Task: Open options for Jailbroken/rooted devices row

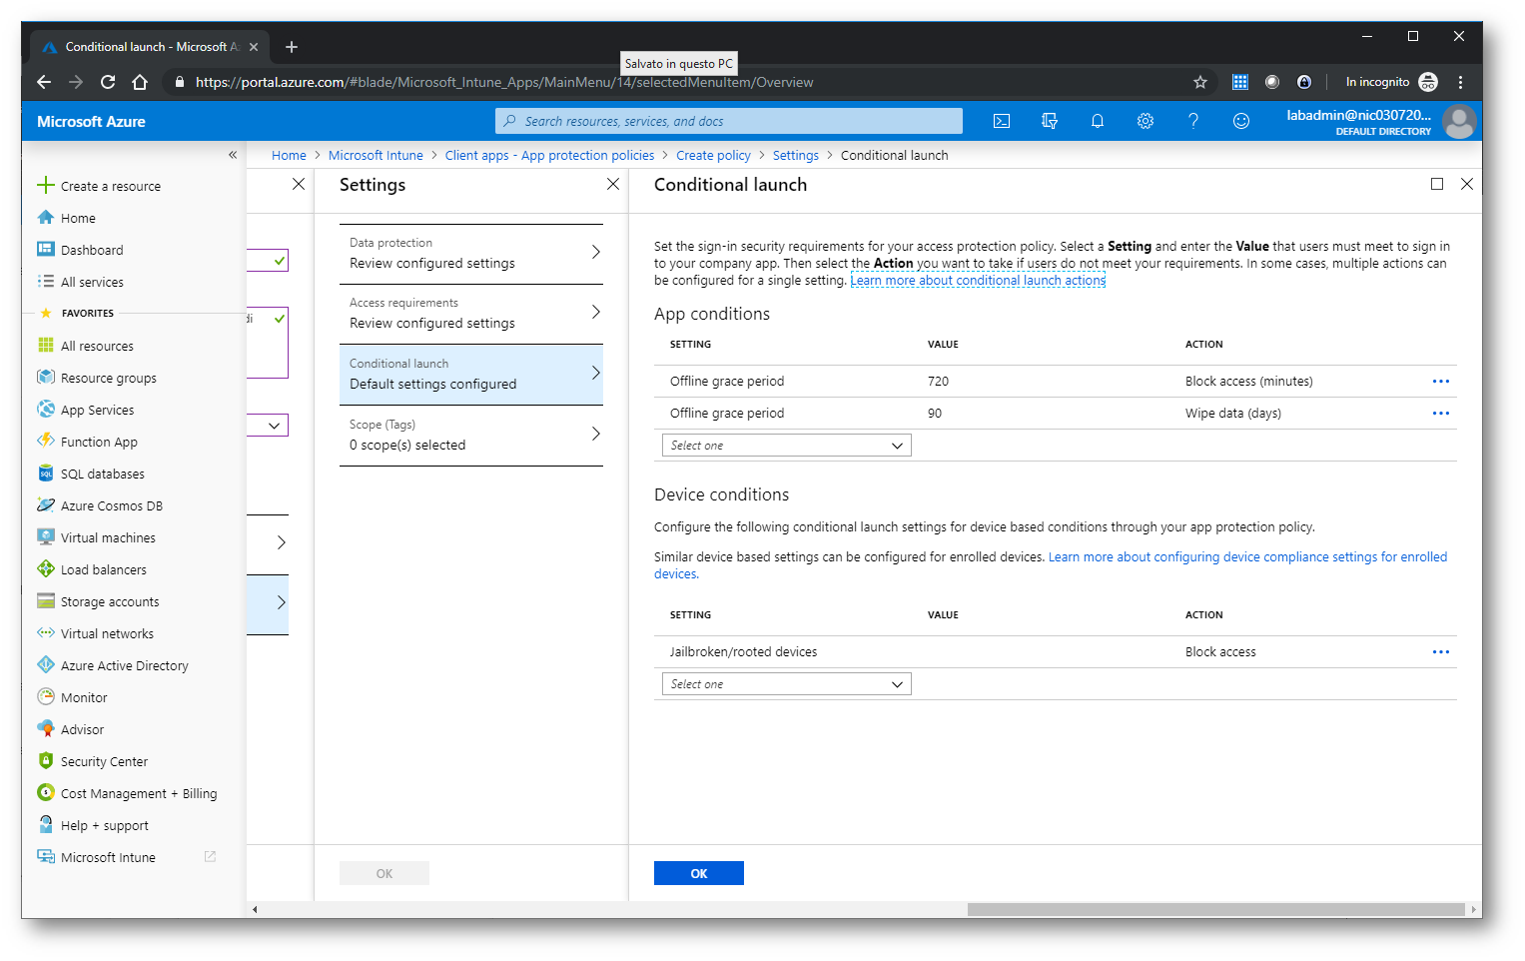Action: coord(1441,652)
